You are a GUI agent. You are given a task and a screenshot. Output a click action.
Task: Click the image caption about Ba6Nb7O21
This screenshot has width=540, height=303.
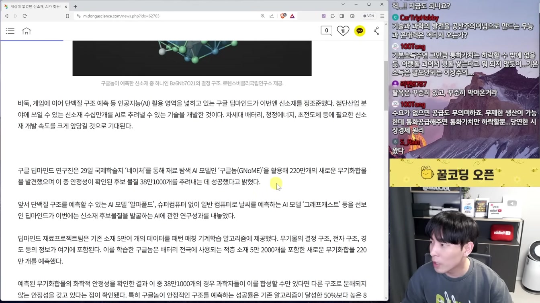coord(192,83)
